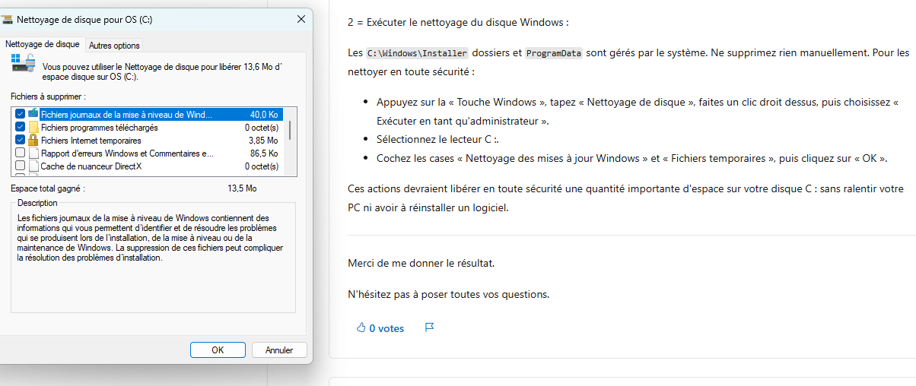The image size is (916, 386).
Task: Select the Cache de nuanceur DirectX row text
Action: pyautogui.click(x=91, y=166)
